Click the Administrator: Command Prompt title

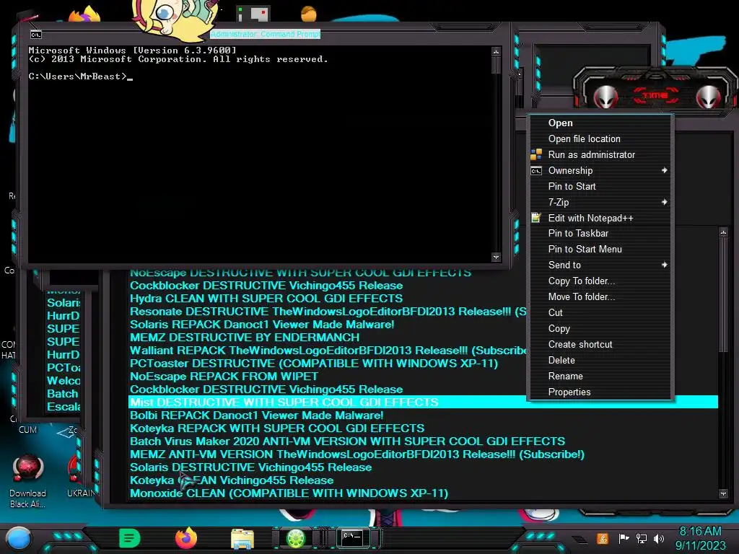[265, 34]
